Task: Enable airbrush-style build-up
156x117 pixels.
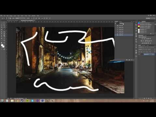Action: (47, 18)
